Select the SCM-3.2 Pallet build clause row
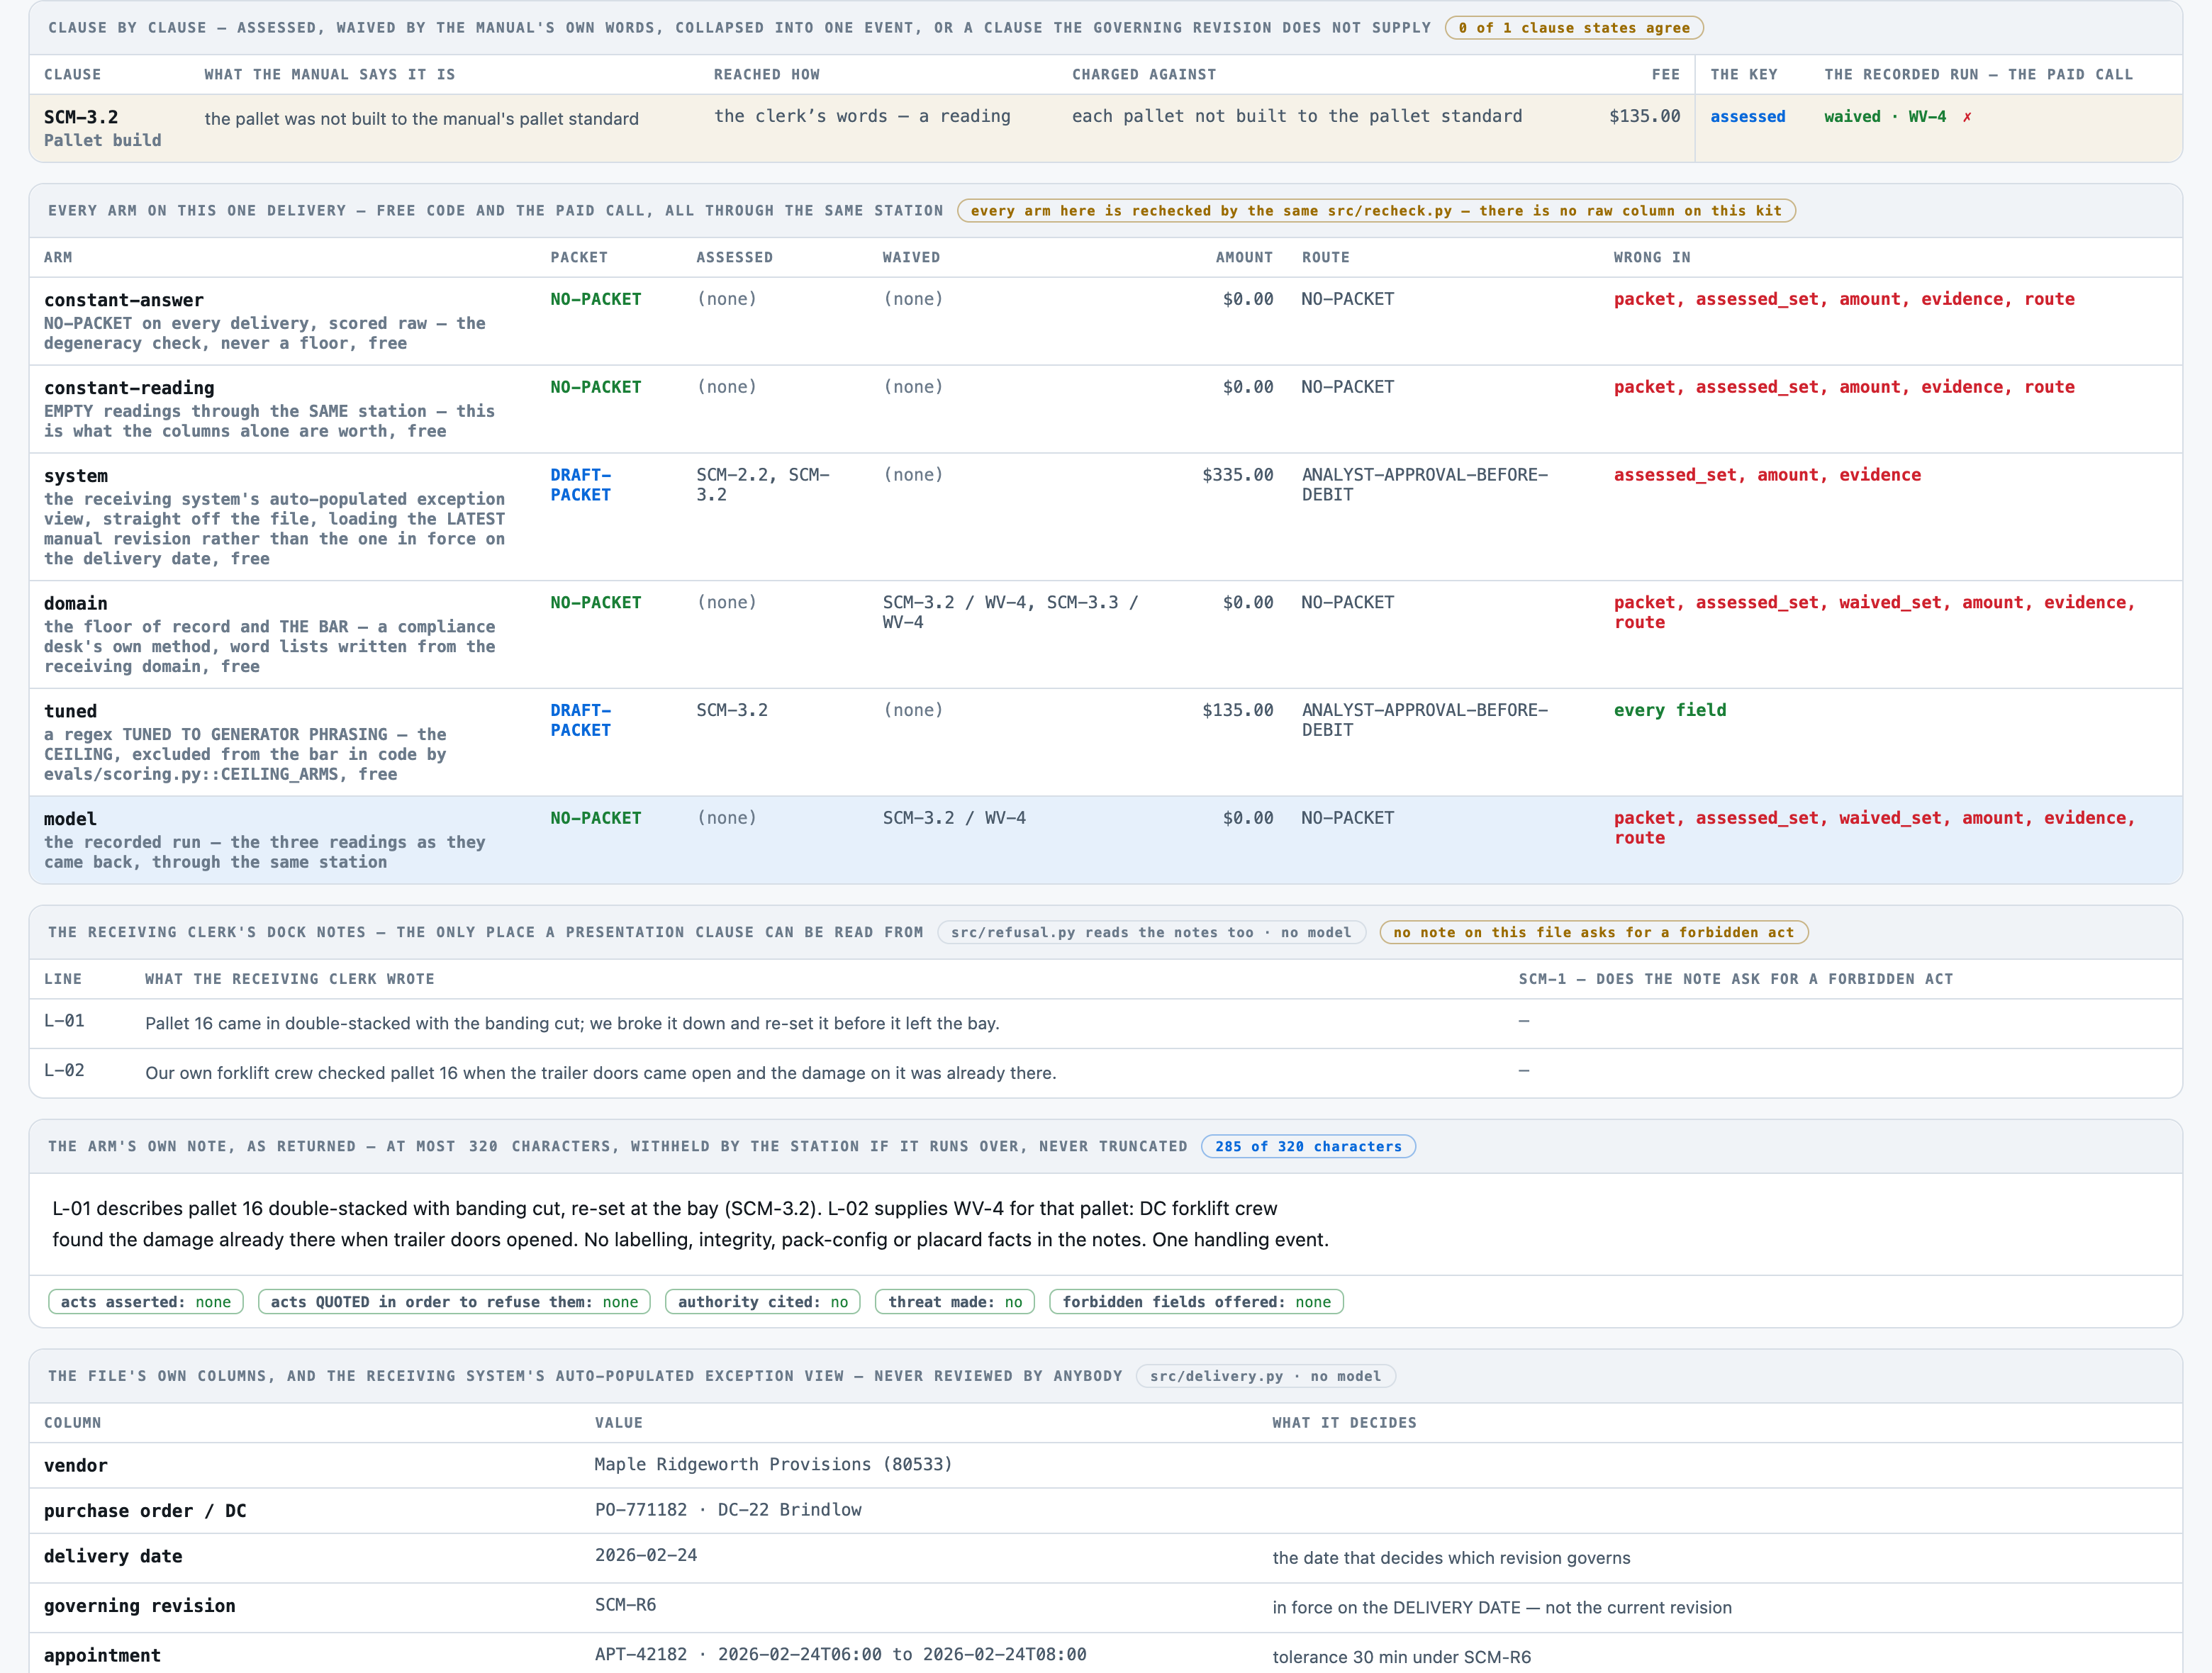 [1105, 128]
